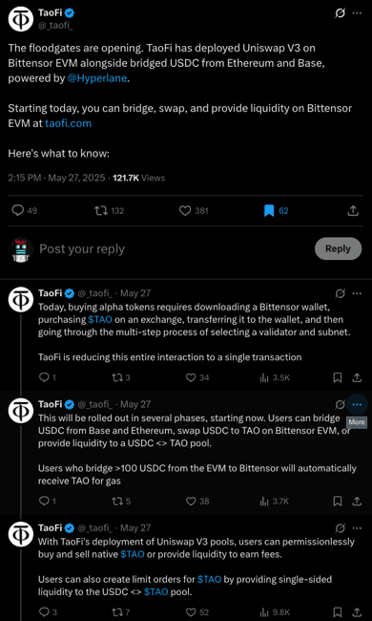Toggle bookmark on main post showing 62

pos(269,211)
